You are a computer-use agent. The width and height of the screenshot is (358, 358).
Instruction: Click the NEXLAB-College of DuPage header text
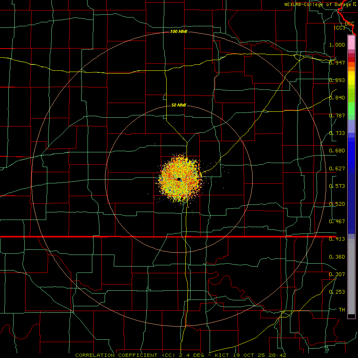318,4
